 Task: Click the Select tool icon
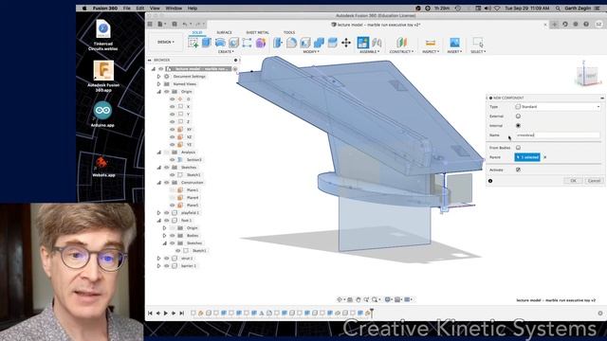(478, 43)
